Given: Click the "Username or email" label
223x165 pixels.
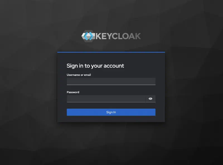Looking at the screenshot, I should click(79, 75).
